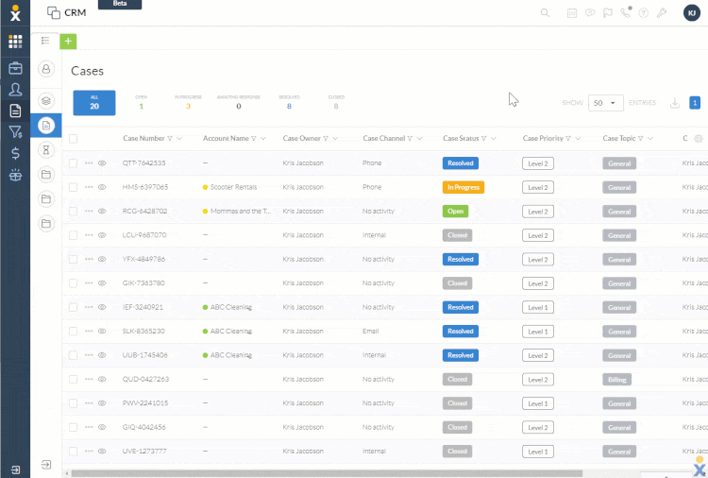Select the highlighted cases document circle icon
This screenshot has width=708, height=478.
[x=46, y=125]
